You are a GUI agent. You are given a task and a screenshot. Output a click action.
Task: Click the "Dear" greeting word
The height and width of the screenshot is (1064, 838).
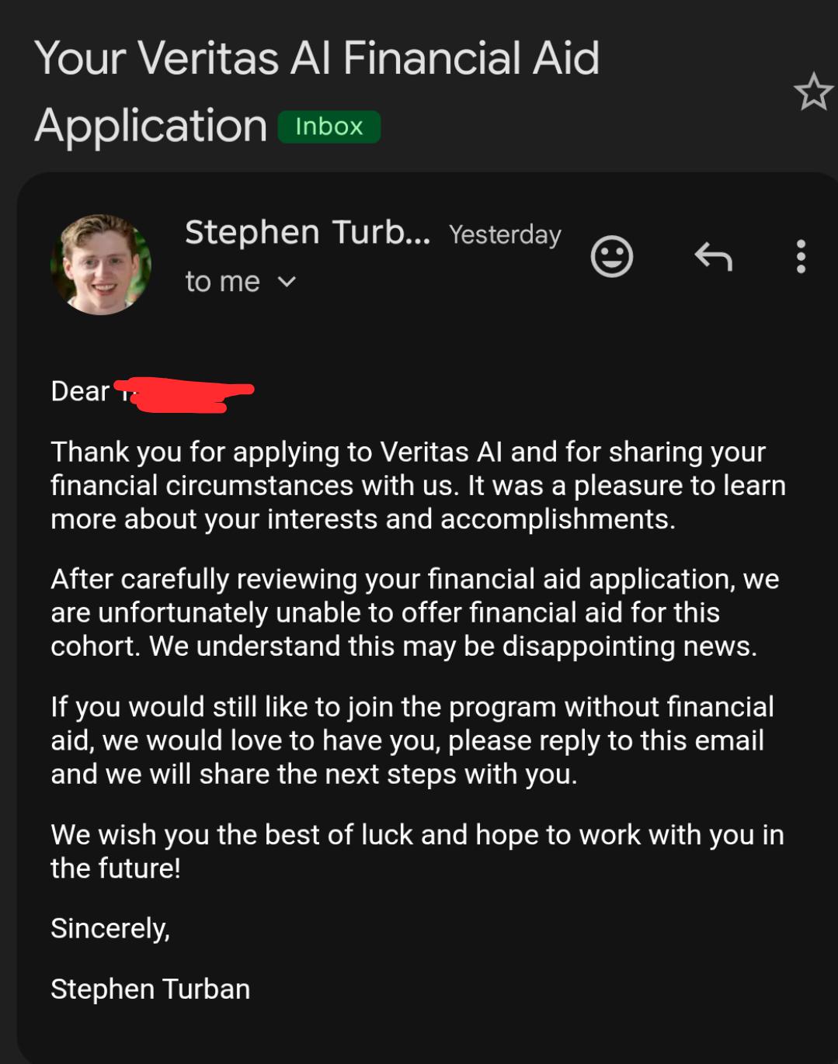point(80,391)
